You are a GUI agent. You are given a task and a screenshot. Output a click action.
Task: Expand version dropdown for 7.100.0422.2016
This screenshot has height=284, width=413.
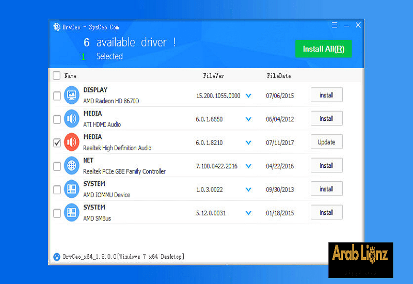click(x=248, y=166)
